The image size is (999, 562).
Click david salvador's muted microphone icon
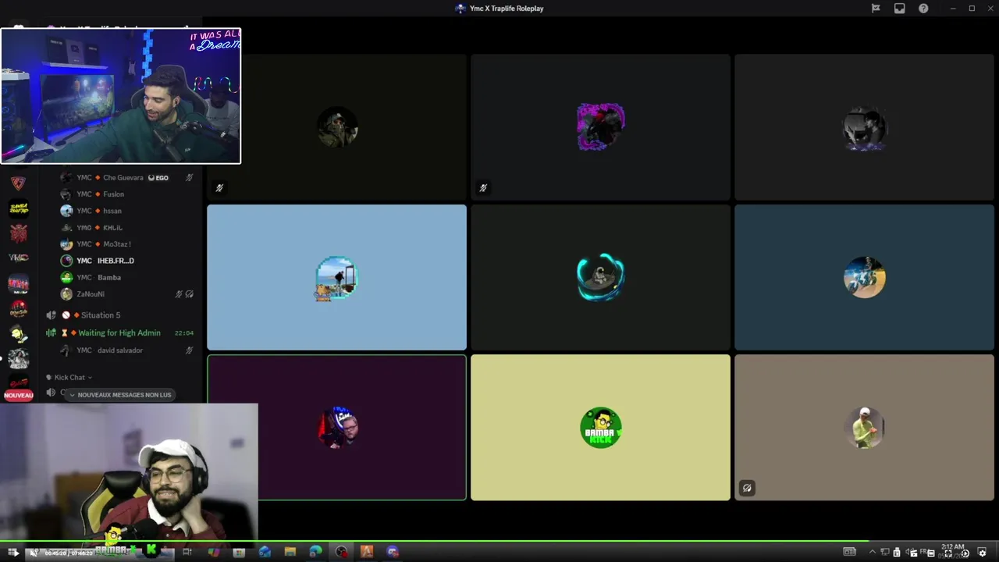[190, 350]
